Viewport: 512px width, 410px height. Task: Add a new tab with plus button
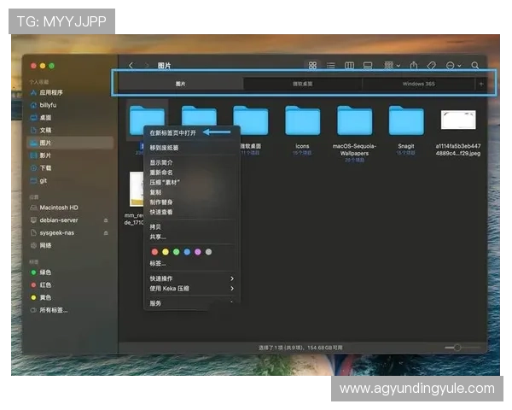[x=481, y=85]
